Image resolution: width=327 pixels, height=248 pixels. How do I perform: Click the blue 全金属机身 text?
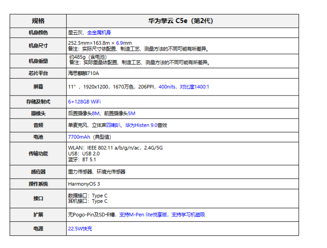(99, 33)
